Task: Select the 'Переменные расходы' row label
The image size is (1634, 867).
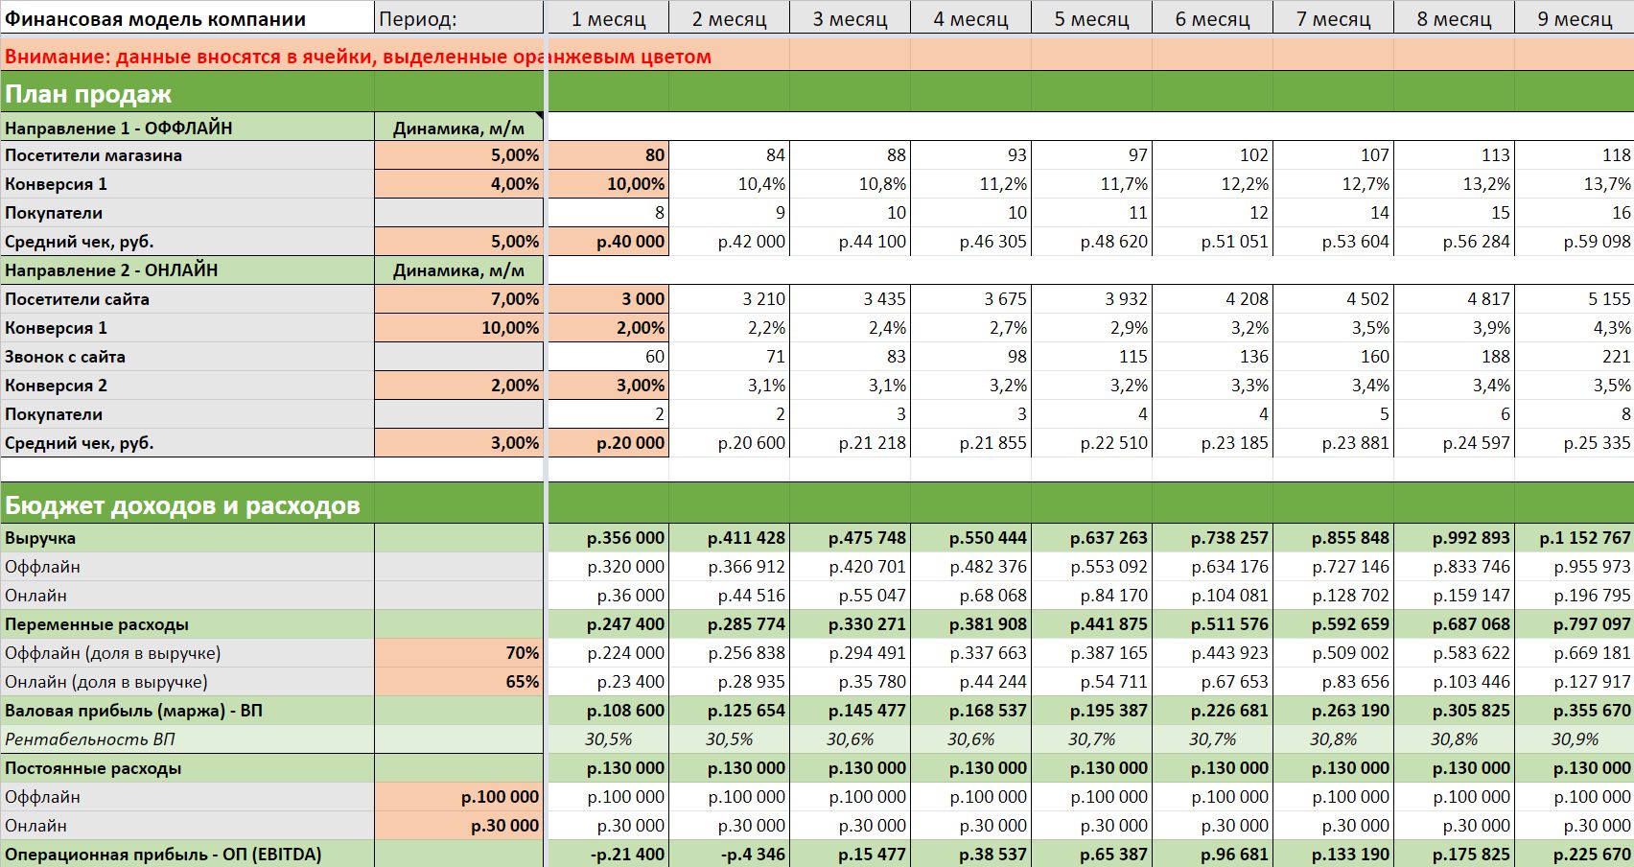Action: [187, 624]
